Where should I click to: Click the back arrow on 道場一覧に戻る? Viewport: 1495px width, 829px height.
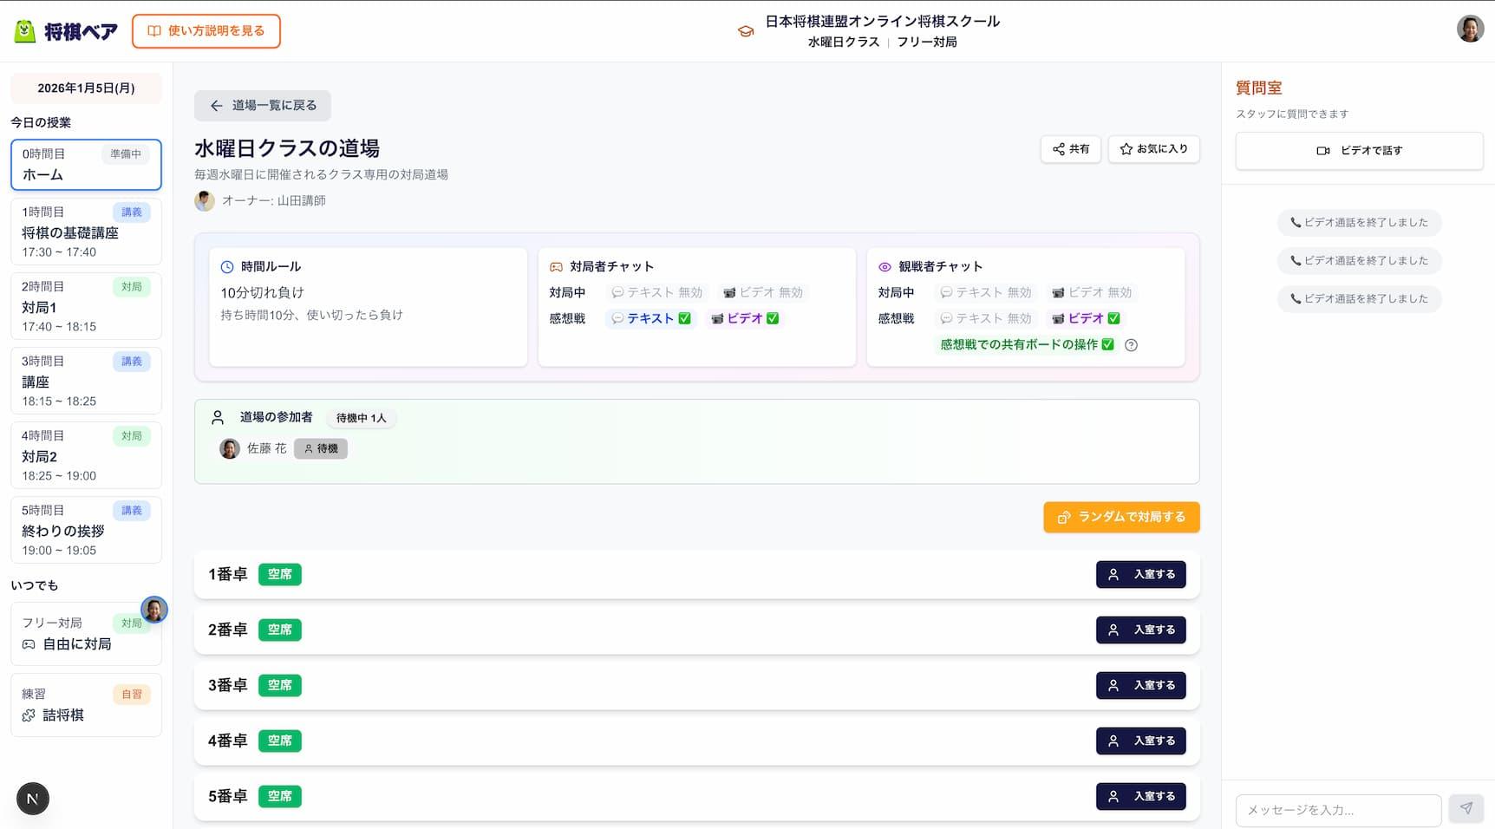215,105
